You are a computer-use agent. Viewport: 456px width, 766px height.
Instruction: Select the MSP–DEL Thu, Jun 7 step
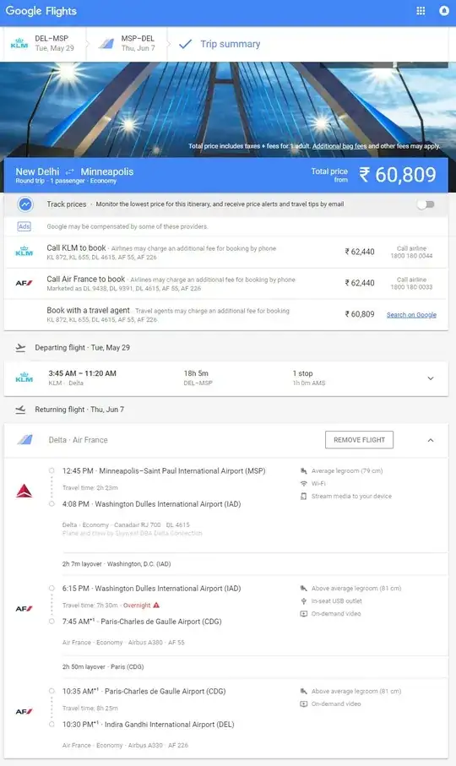click(128, 43)
